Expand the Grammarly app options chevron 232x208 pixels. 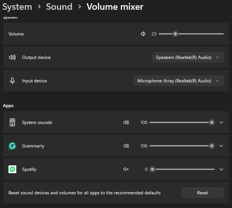(221, 146)
